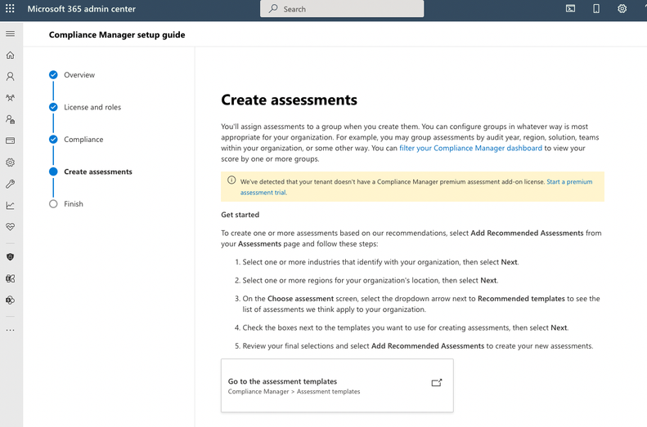
Task: Click the Overview completed checkmark circle
Action: 53,74
